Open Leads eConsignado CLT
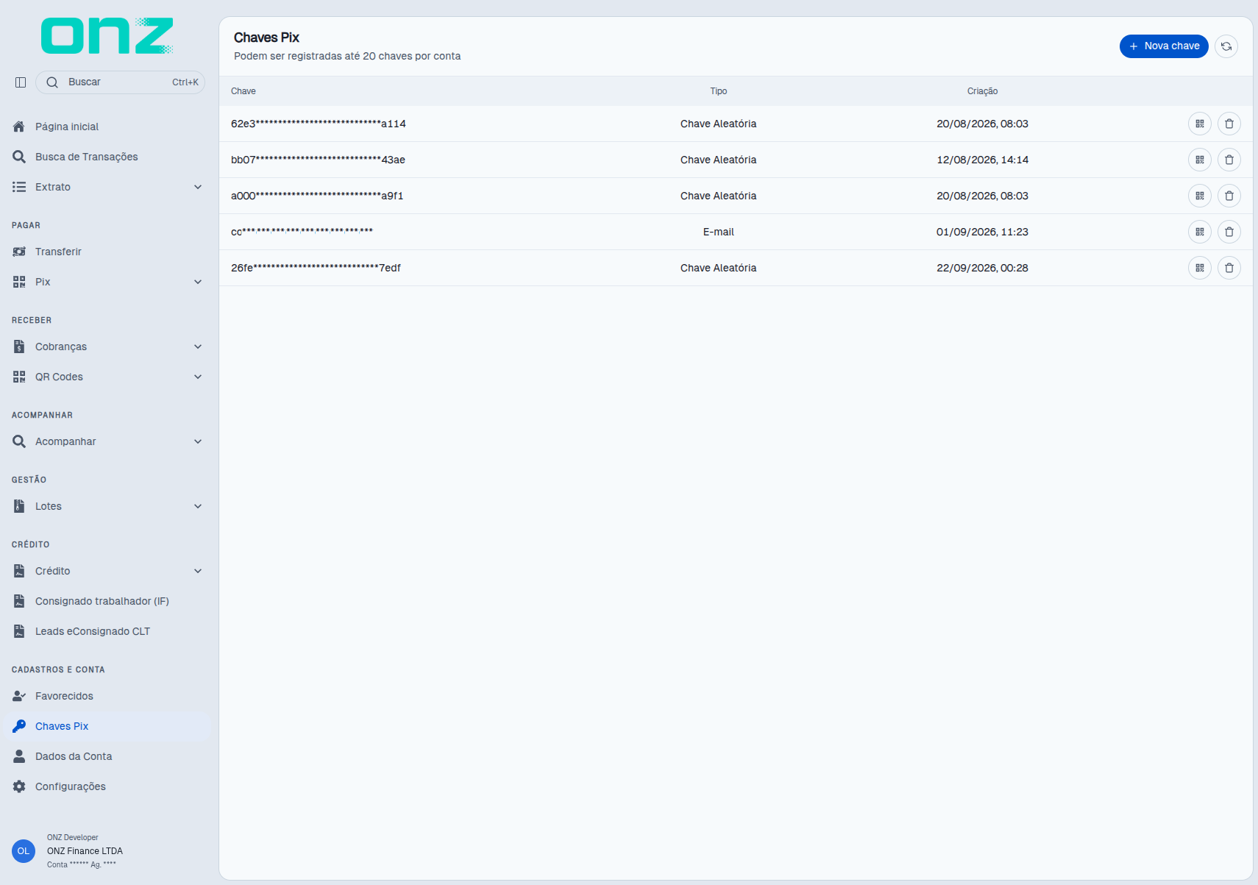This screenshot has height=885, width=1258. click(107, 631)
